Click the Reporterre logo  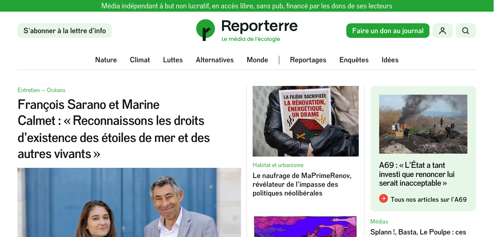point(247,30)
